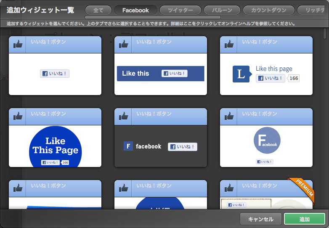Click the vertical scrollbar of widget list

[325, 34]
